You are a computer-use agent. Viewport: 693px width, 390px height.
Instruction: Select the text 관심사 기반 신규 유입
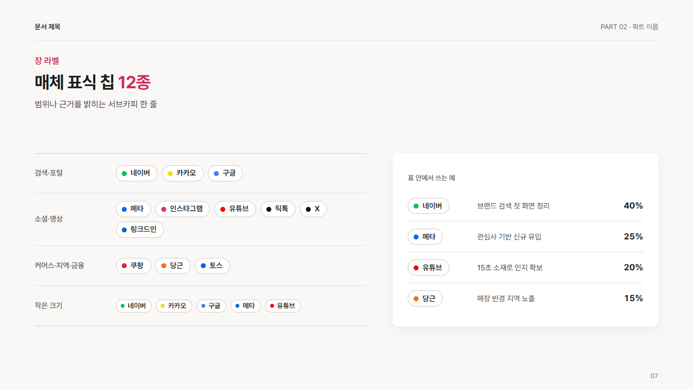coord(509,237)
